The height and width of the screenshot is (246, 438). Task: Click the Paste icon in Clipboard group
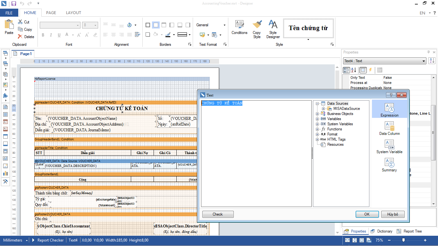point(9,25)
